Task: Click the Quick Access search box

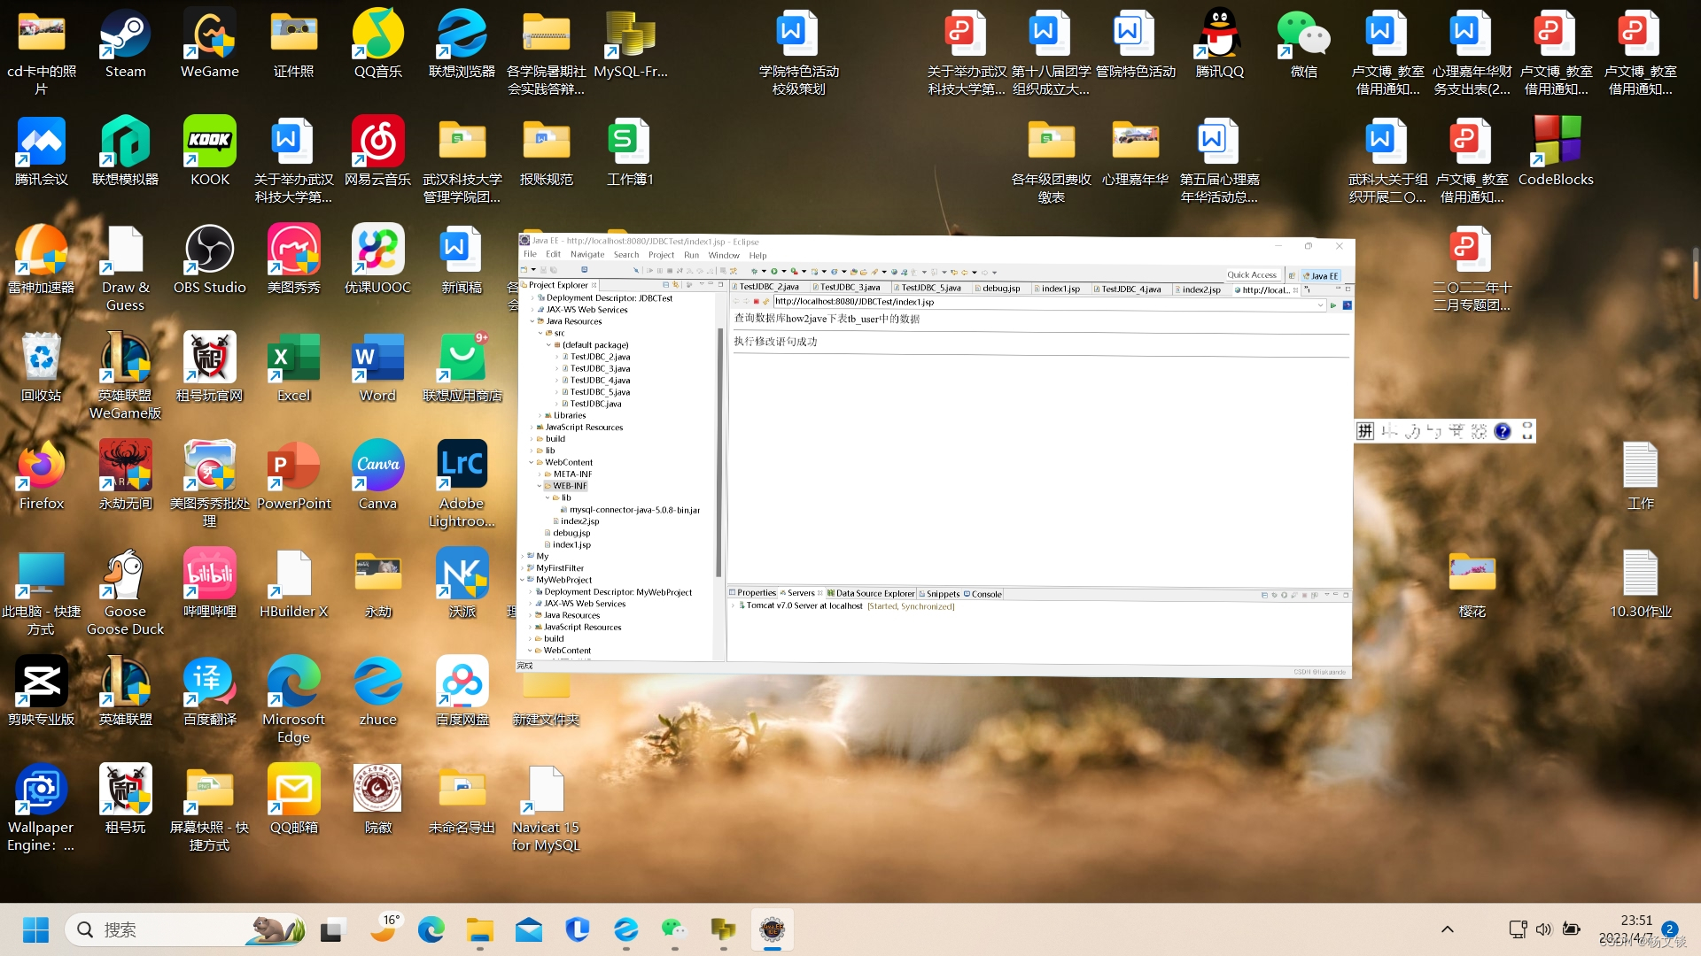Action: pyautogui.click(x=1252, y=275)
